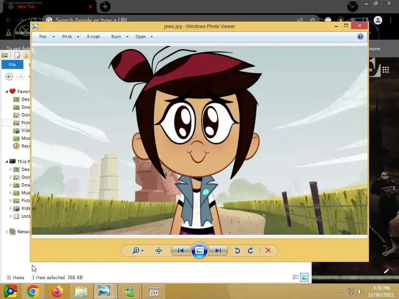This screenshot has width=399, height=299.
Task: Open the Burn menu
Action: pos(116,37)
